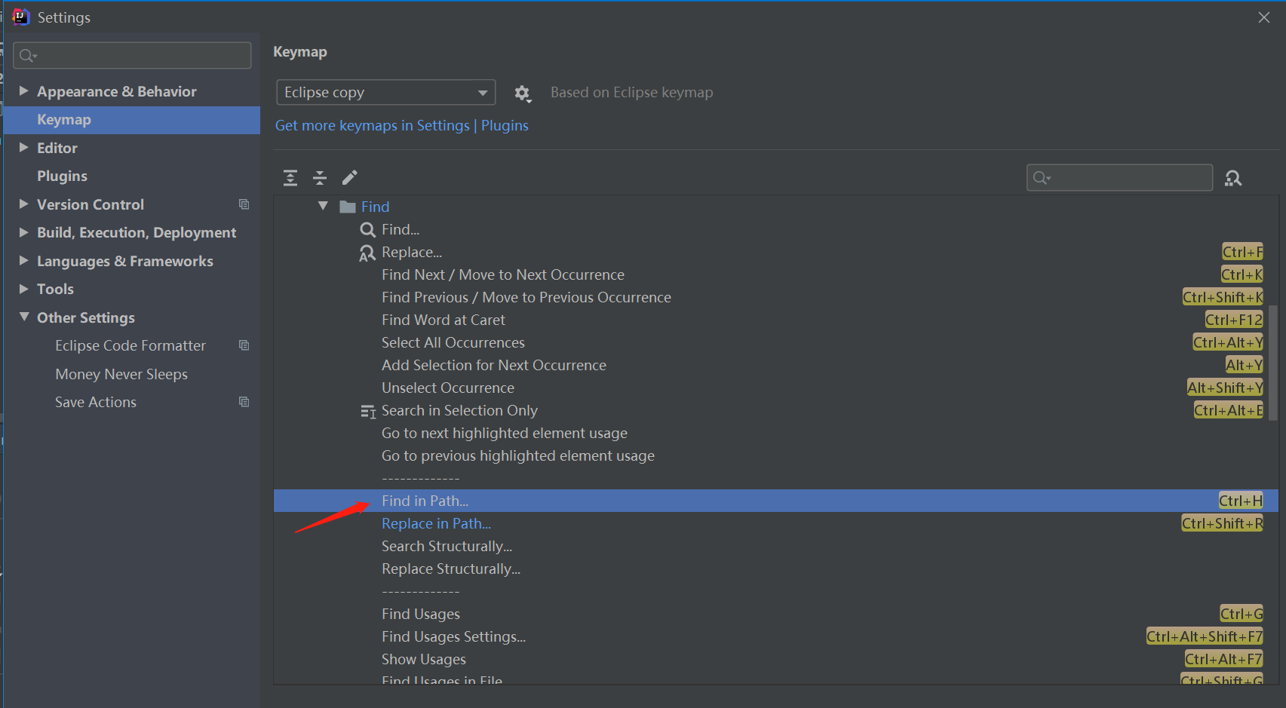
Task: Select Keymap in the settings sidebar
Action: 132,120
